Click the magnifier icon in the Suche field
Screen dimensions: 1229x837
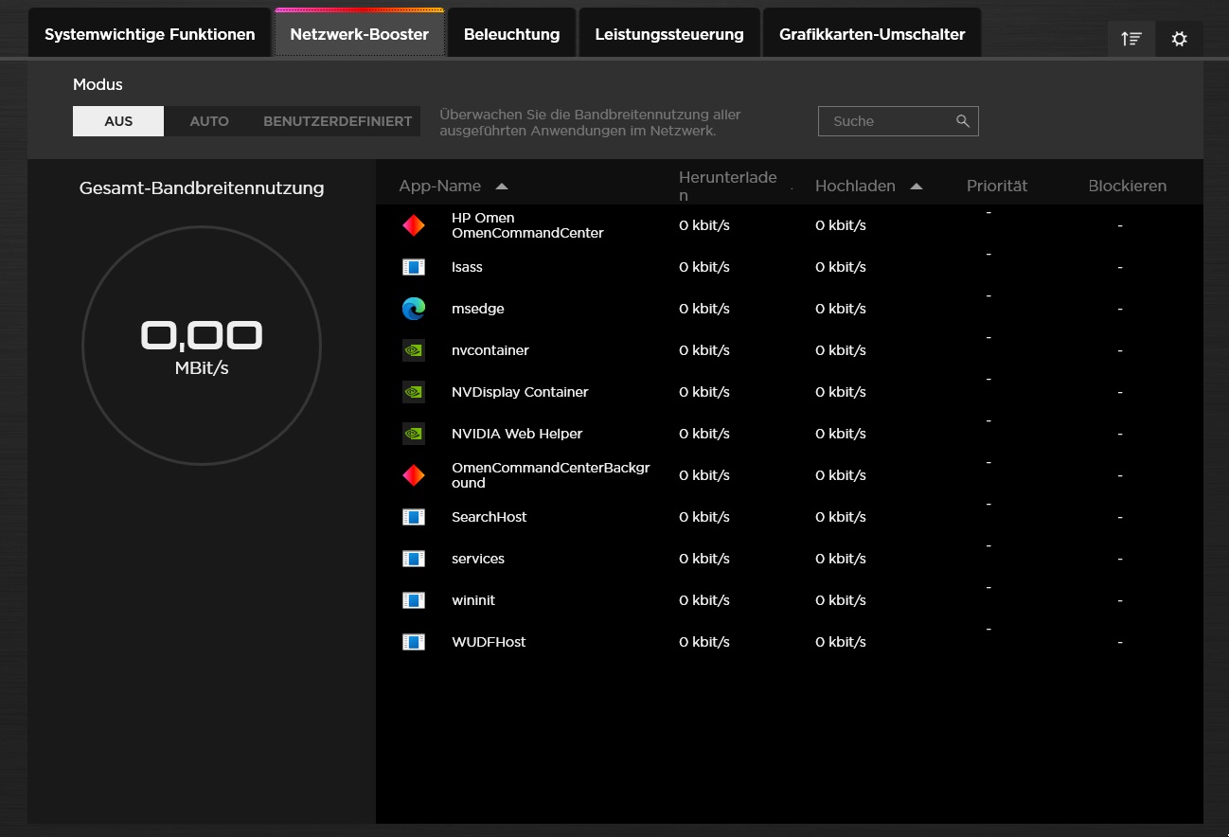tap(963, 121)
